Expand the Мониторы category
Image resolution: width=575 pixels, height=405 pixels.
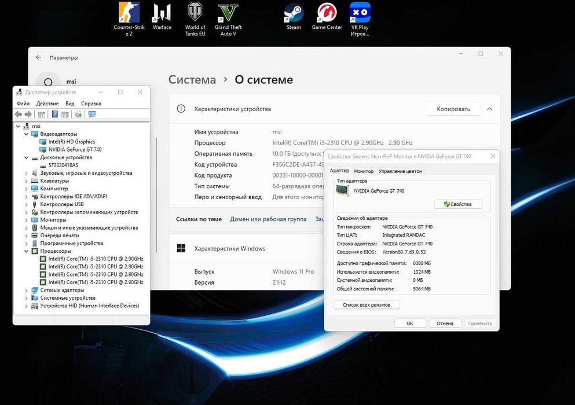(27, 220)
